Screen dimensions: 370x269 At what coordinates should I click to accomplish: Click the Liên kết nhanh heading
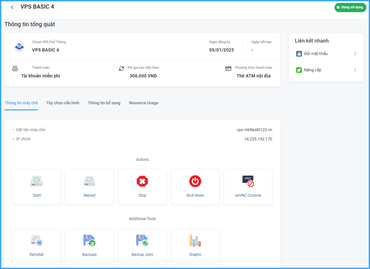click(x=312, y=41)
